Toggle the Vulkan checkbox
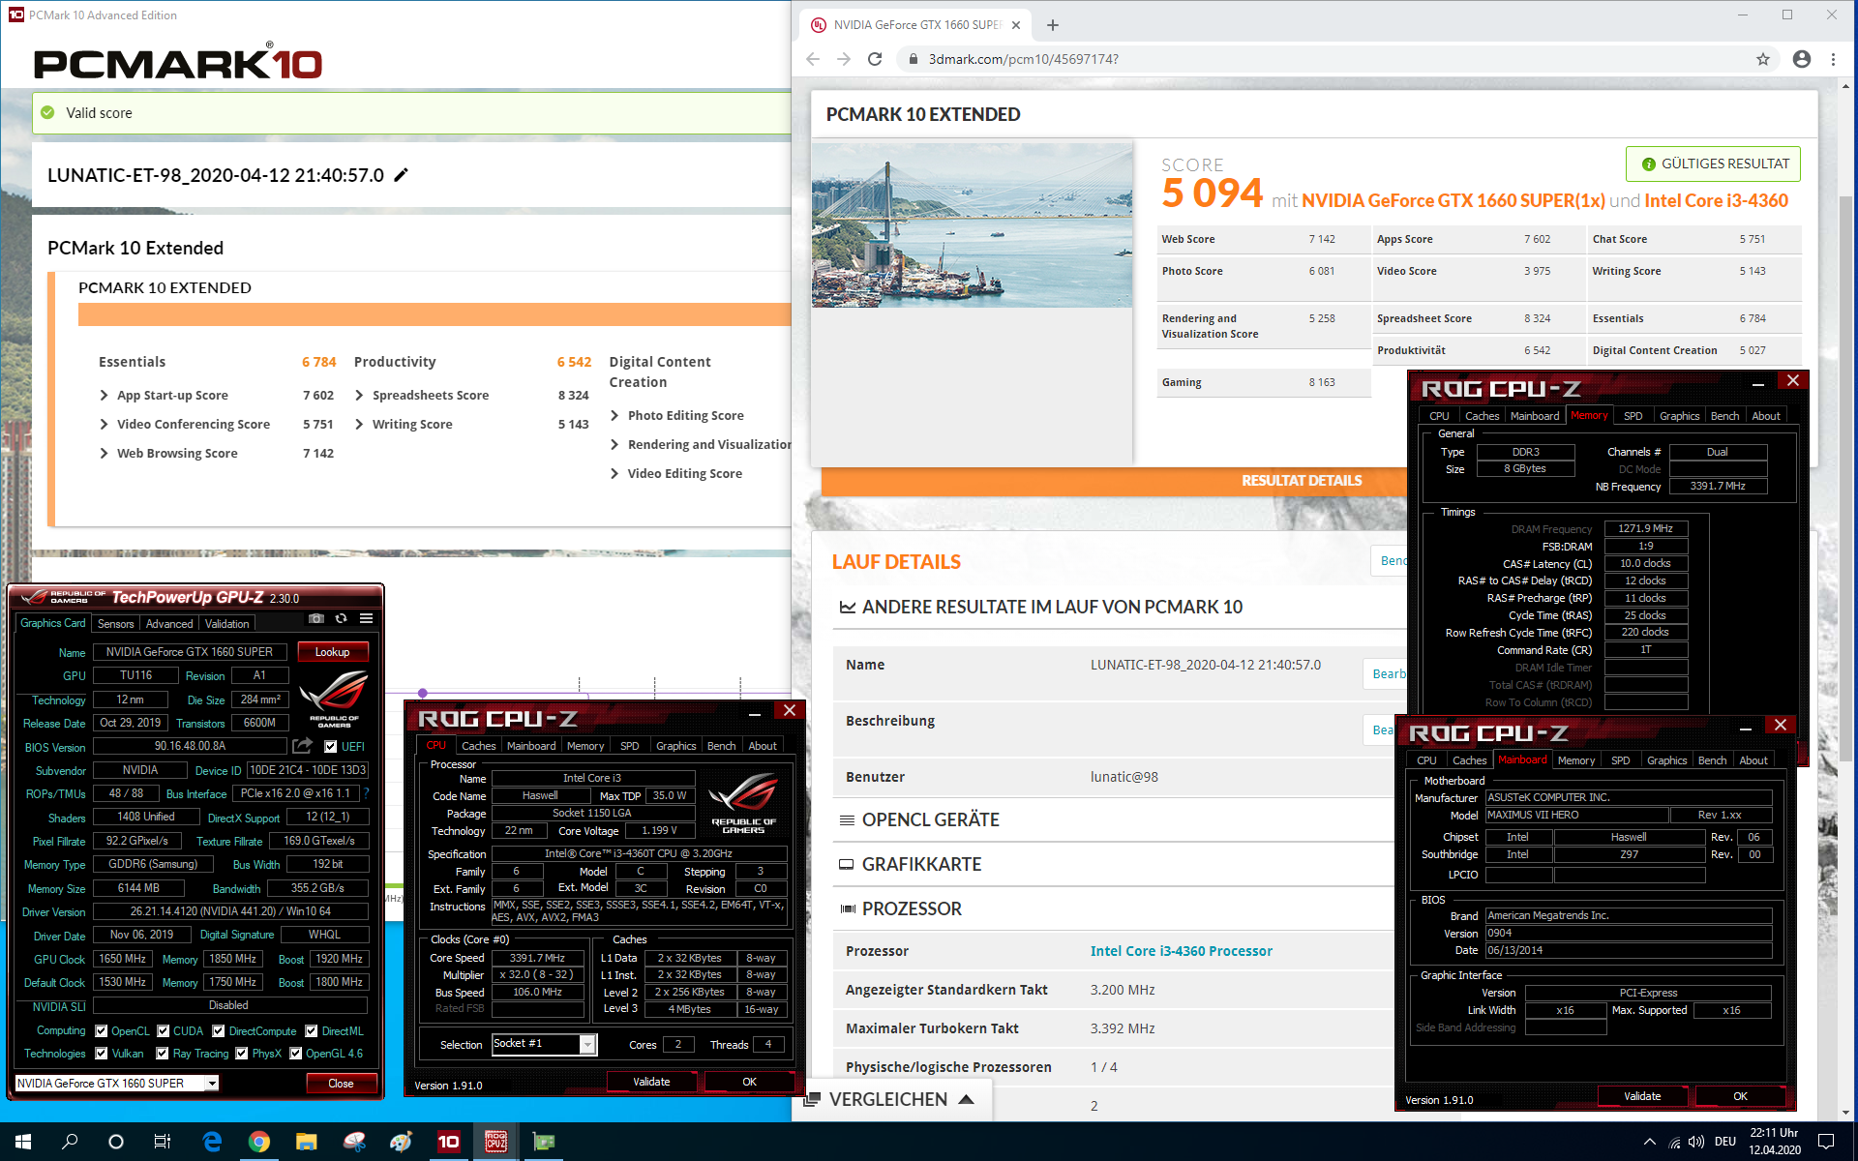 click(102, 1054)
